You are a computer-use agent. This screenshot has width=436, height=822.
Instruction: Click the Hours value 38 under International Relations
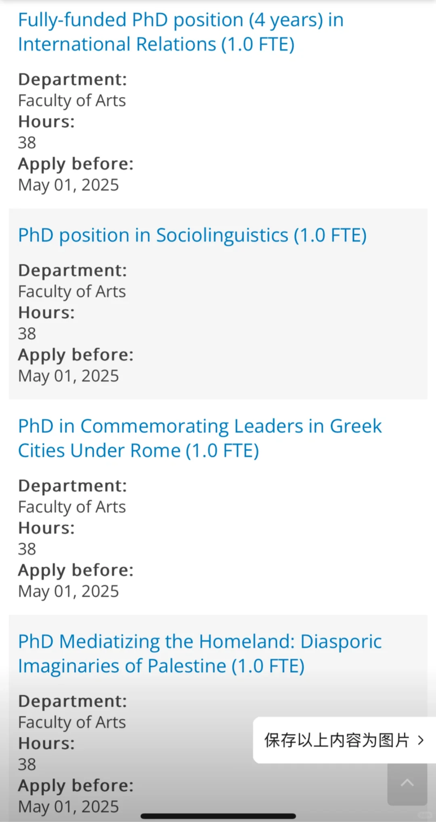tap(27, 143)
